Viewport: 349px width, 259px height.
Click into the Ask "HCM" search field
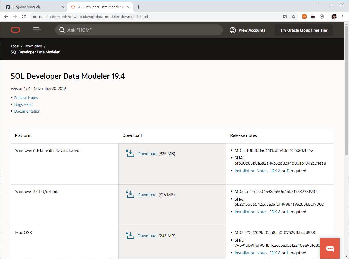tap(139, 30)
